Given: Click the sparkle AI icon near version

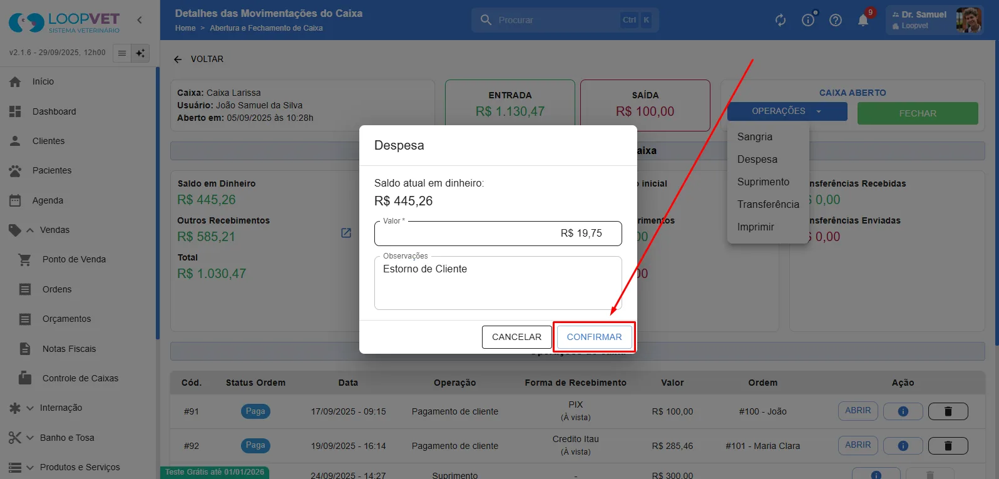Looking at the screenshot, I should click(140, 53).
